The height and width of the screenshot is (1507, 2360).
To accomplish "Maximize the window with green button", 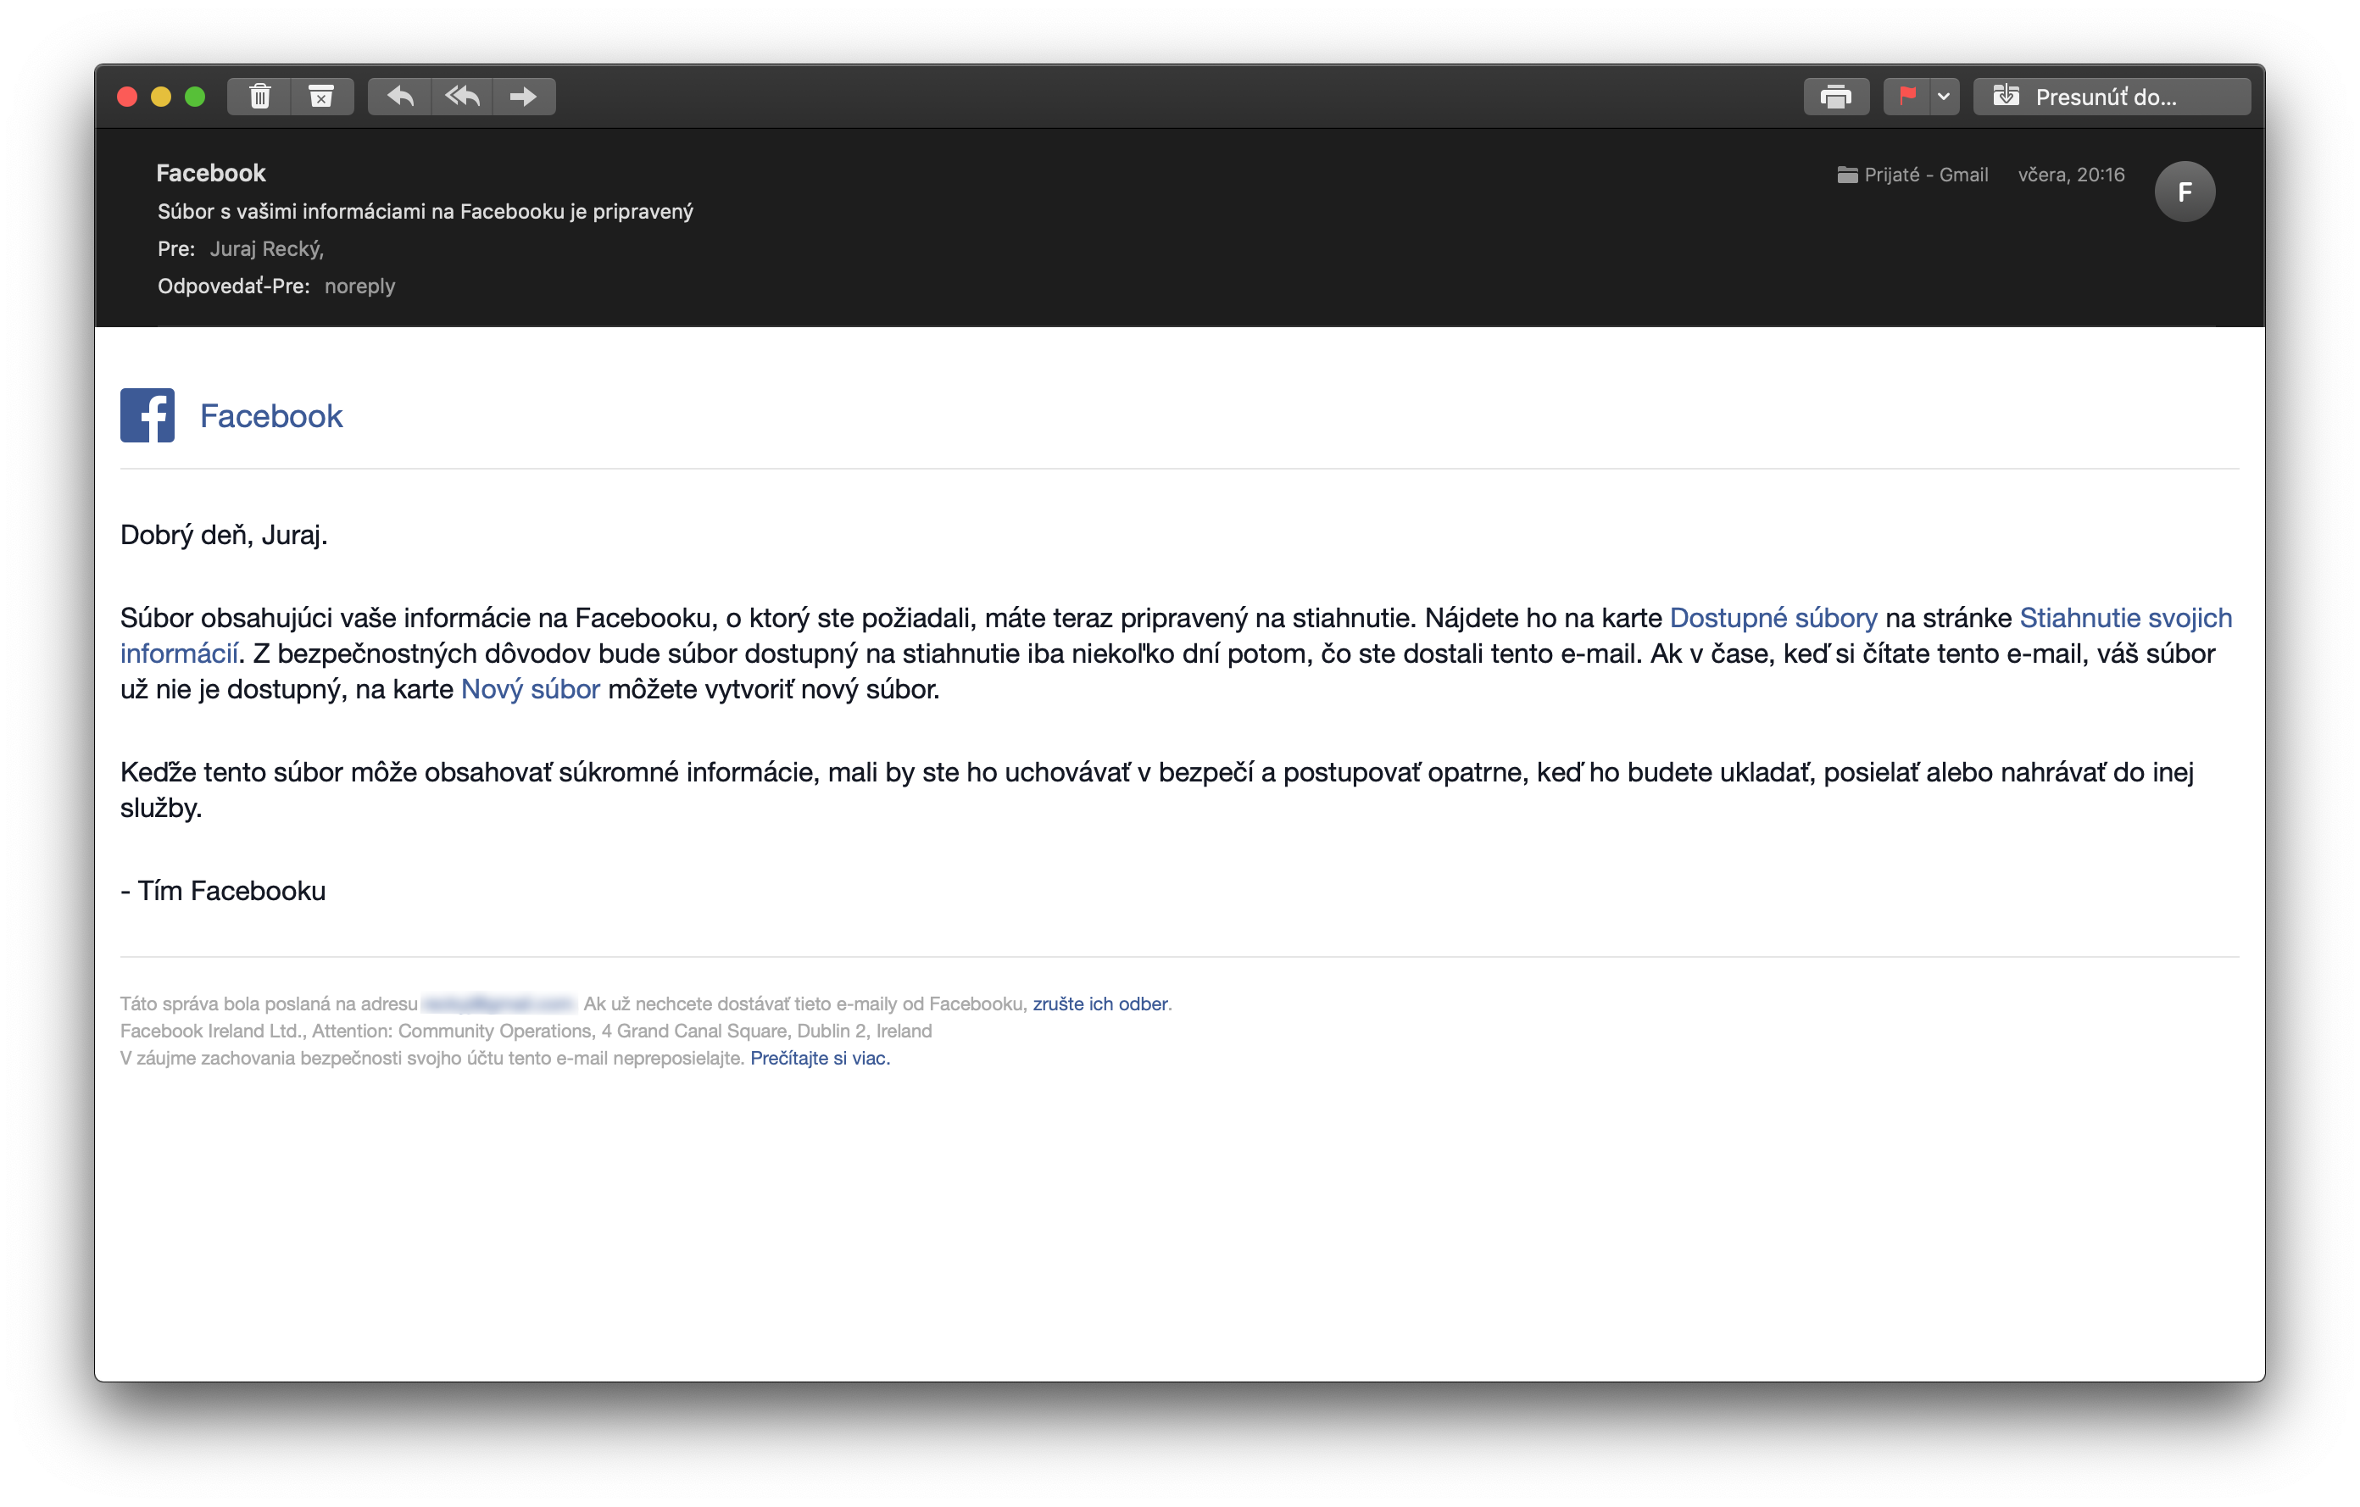I will tap(195, 96).
